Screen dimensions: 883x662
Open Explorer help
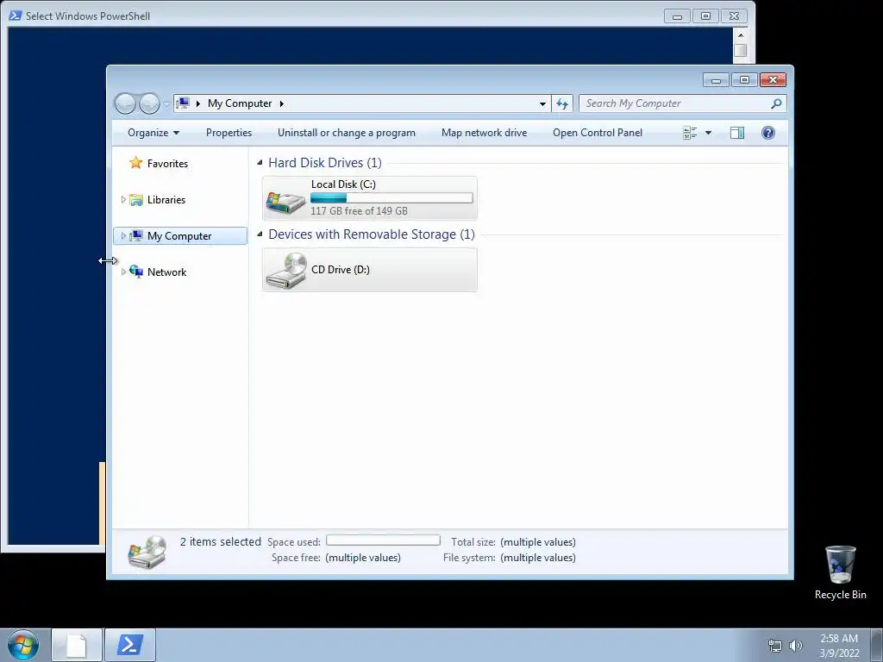point(768,133)
